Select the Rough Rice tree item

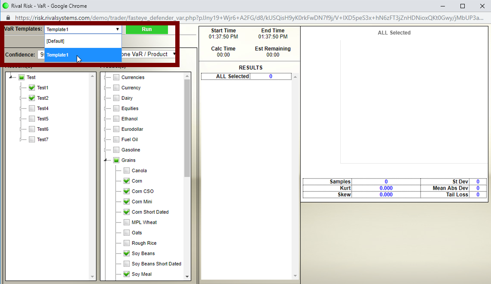144,243
